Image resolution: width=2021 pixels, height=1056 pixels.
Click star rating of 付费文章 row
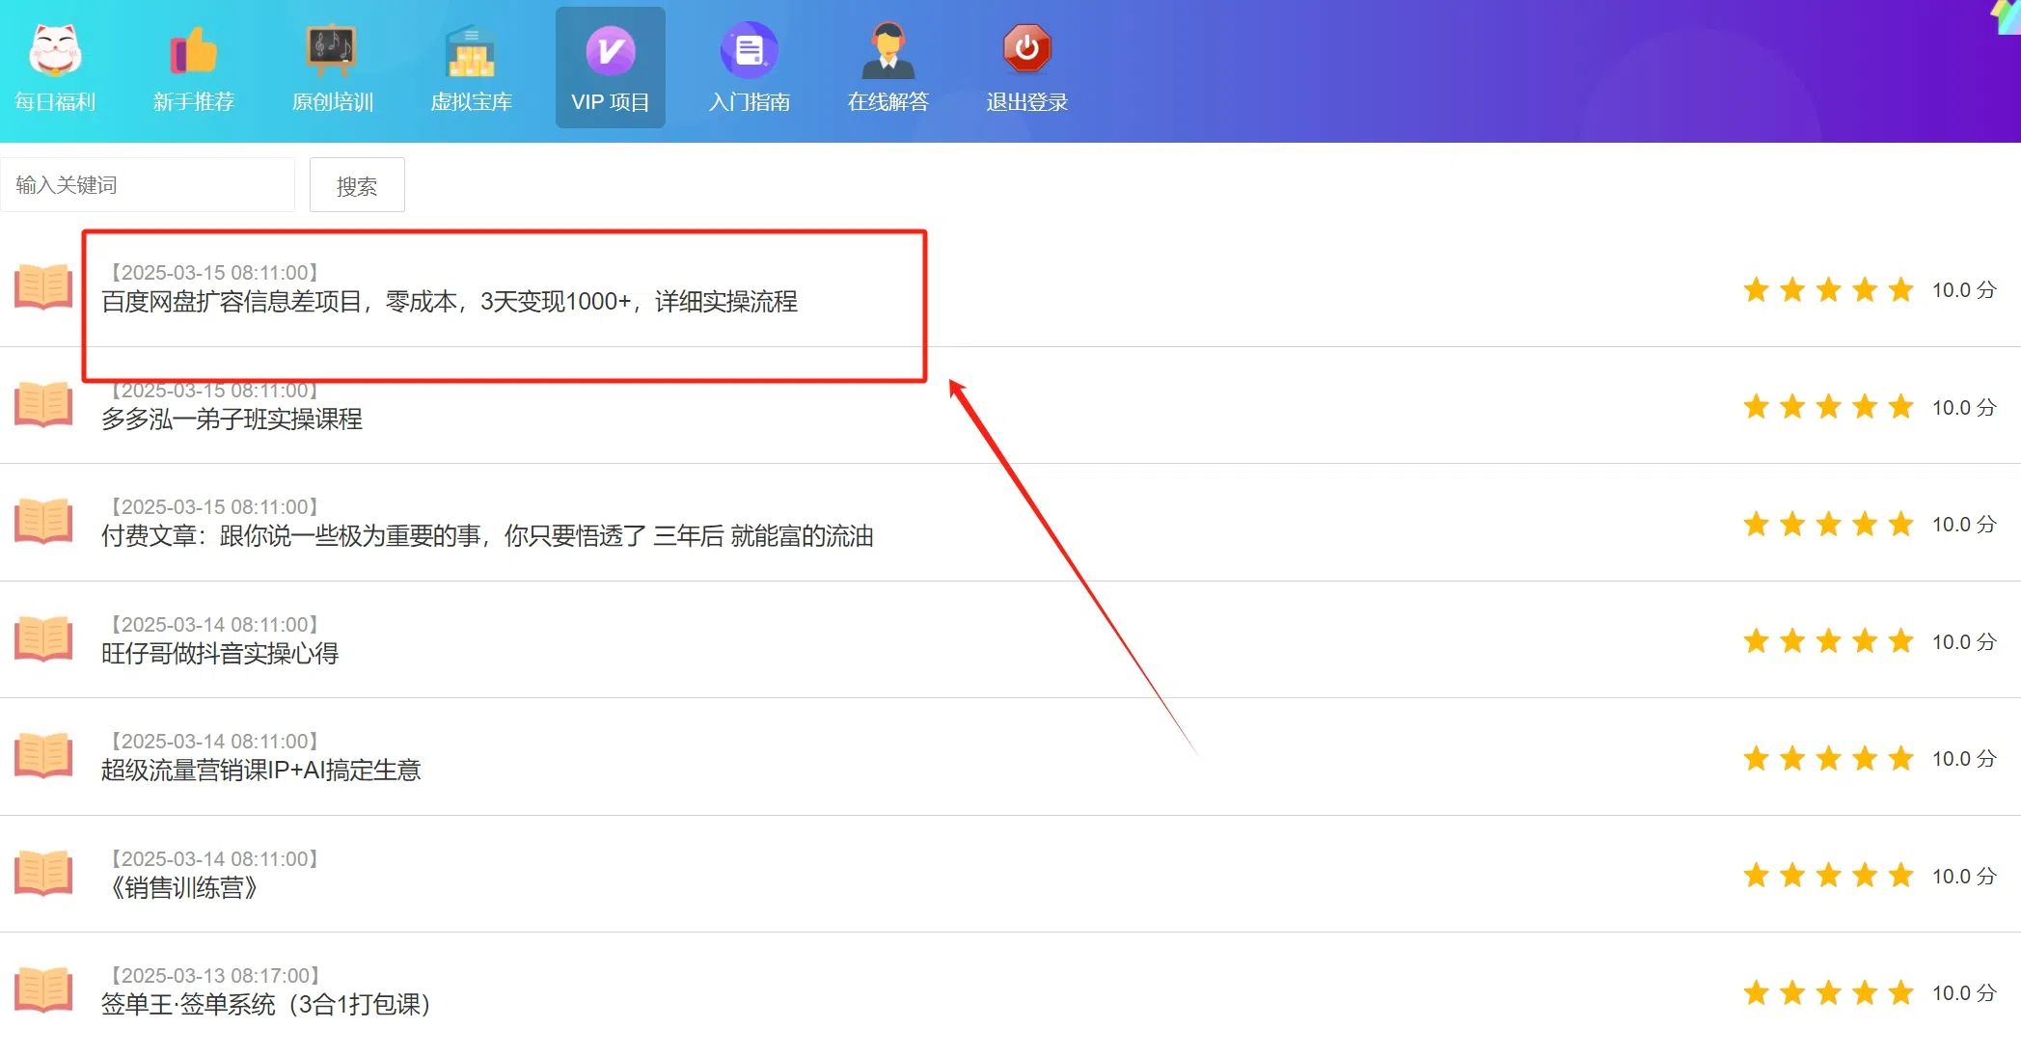pyautogui.click(x=1828, y=524)
